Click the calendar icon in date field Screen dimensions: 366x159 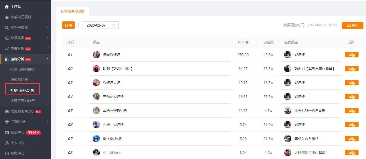(114, 25)
